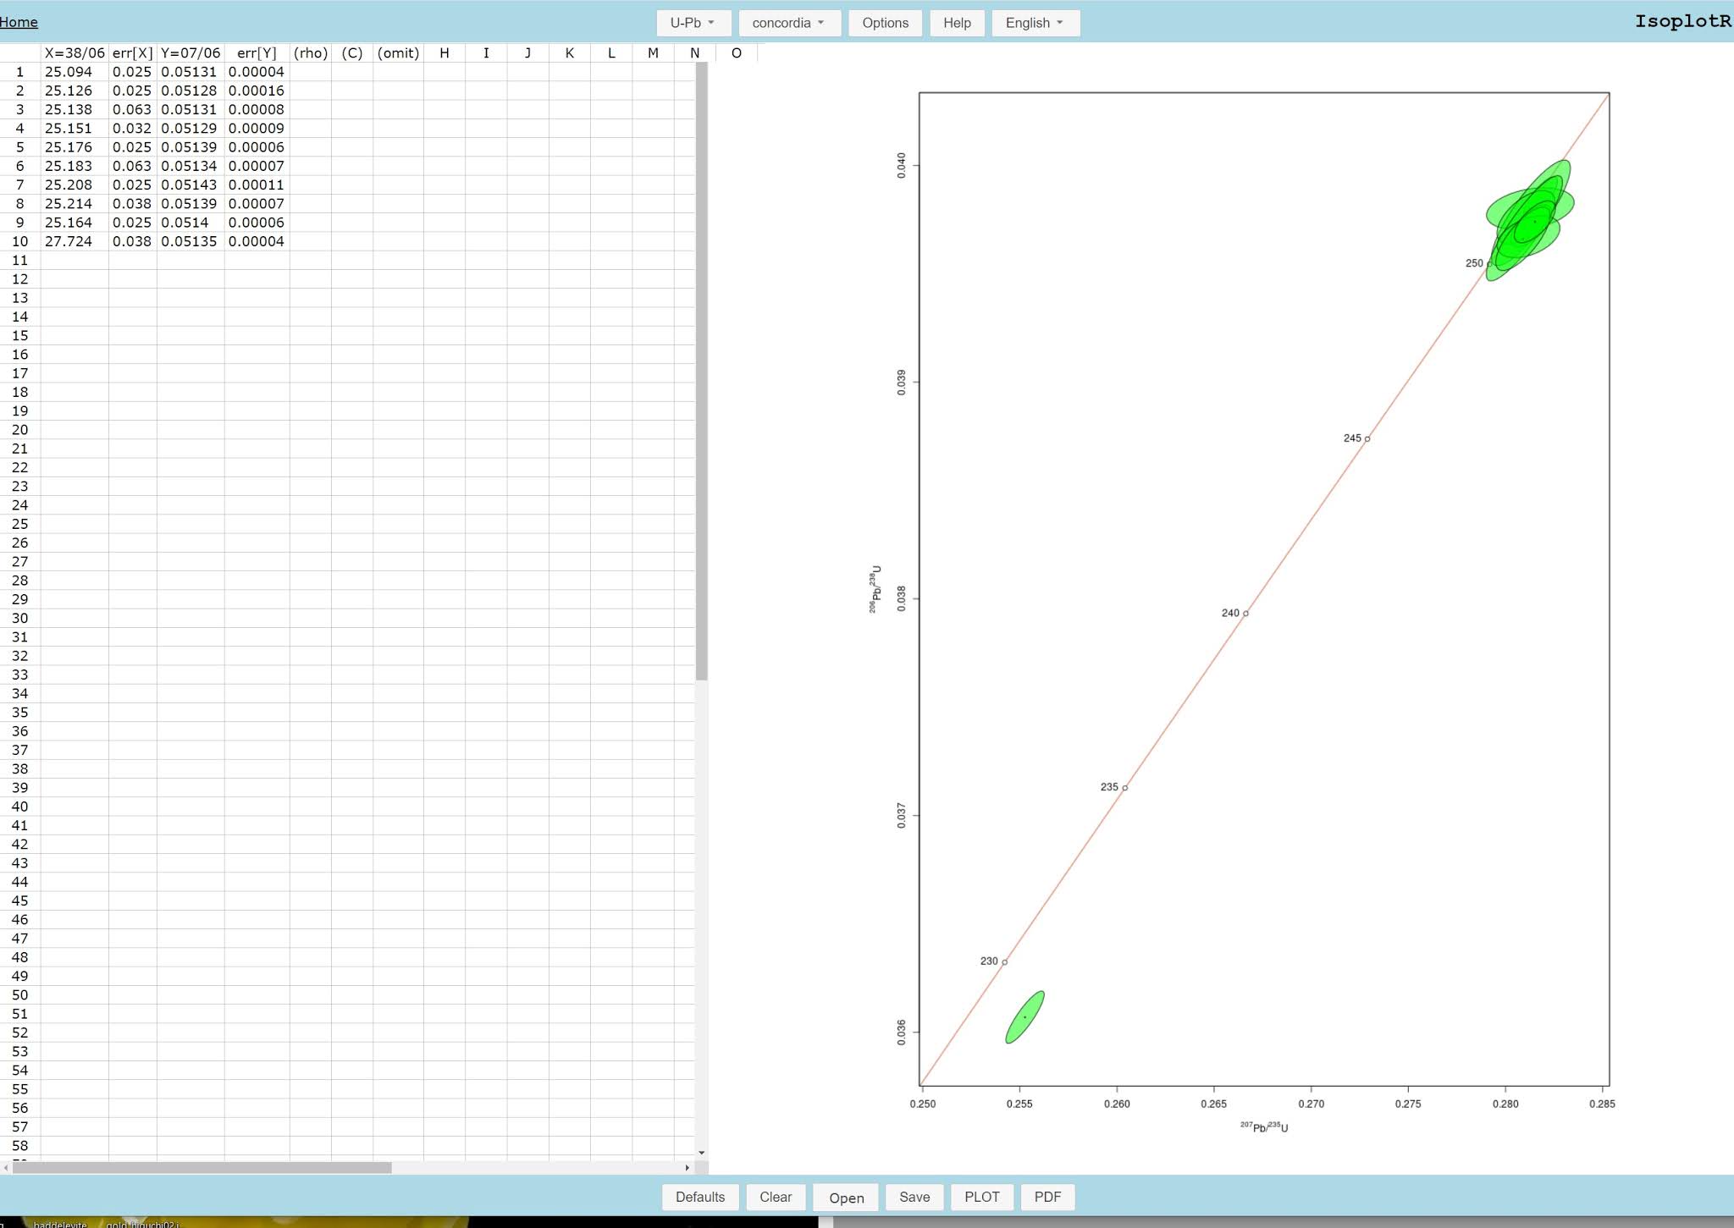Select cell containing 27.724 in row 10

[75, 241]
